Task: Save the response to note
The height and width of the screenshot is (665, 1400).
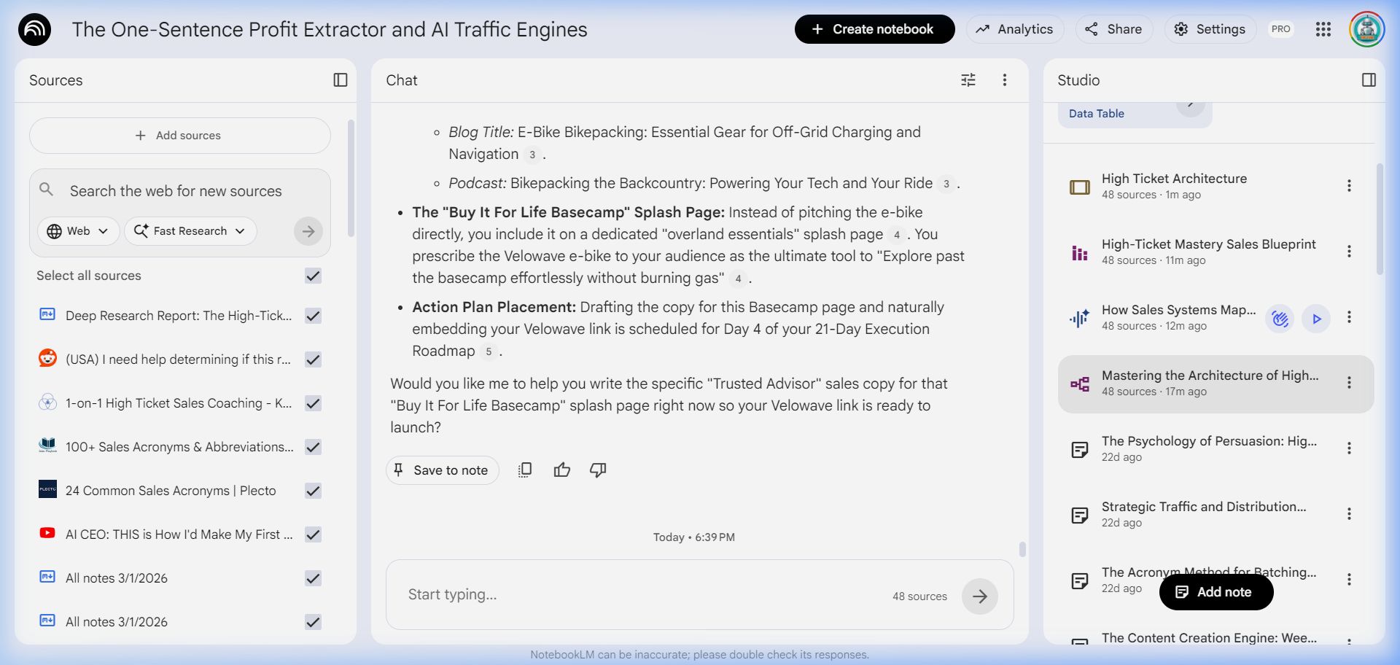Action: [x=442, y=470]
